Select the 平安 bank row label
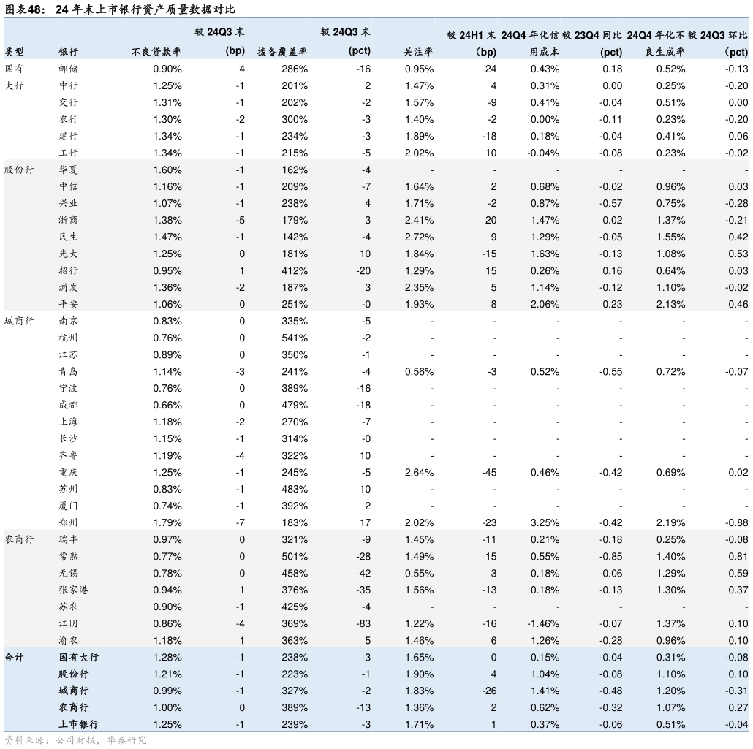This screenshot has height=749, width=753. click(x=69, y=304)
